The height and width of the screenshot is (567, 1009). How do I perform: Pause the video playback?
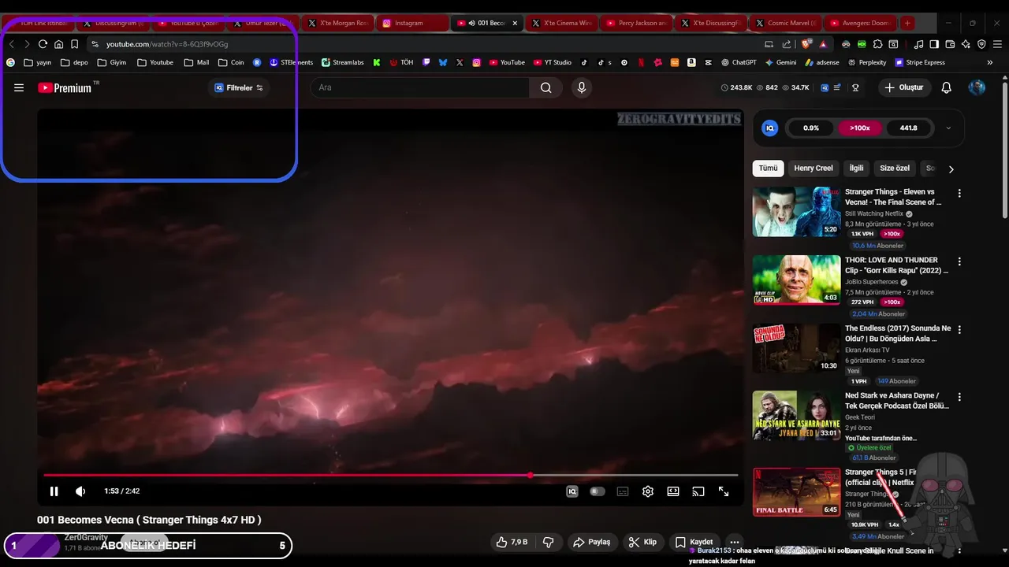(54, 491)
